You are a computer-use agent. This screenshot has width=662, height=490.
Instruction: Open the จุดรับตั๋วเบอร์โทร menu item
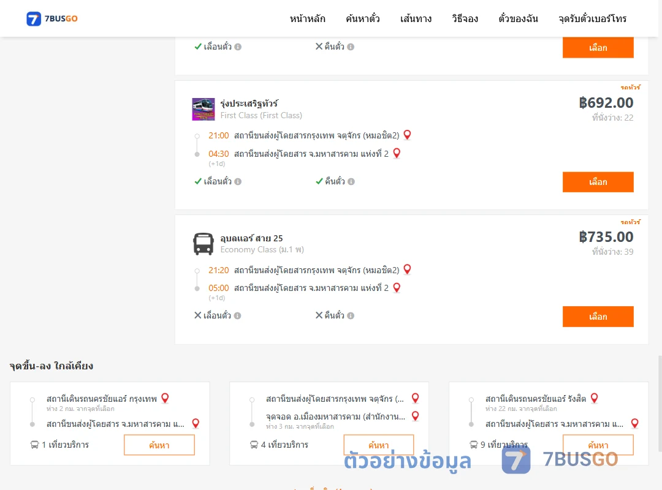pyautogui.click(x=592, y=18)
